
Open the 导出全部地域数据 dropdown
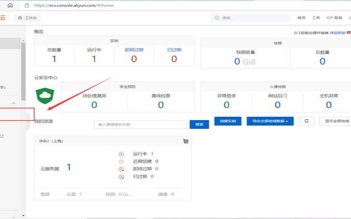pyautogui.click(x=270, y=121)
